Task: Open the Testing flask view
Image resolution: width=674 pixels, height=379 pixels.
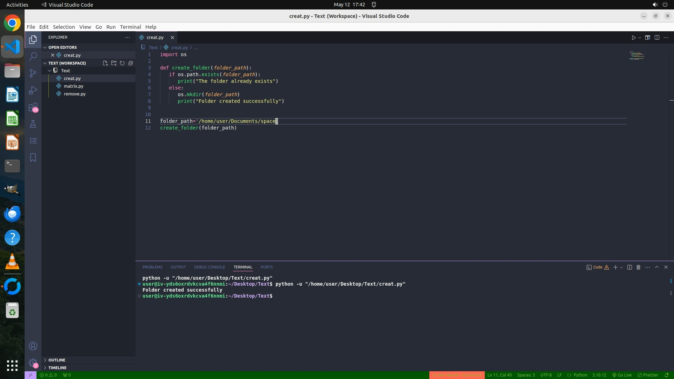Action: [33, 124]
